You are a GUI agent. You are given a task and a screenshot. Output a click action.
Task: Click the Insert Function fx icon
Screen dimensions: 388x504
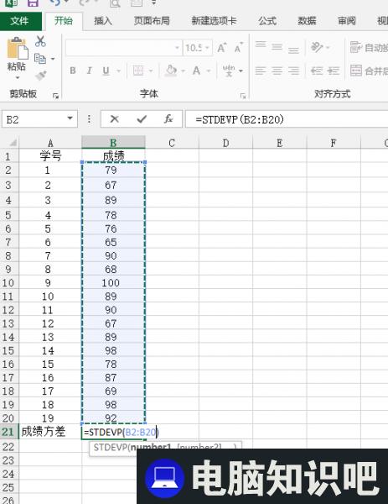coord(168,119)
